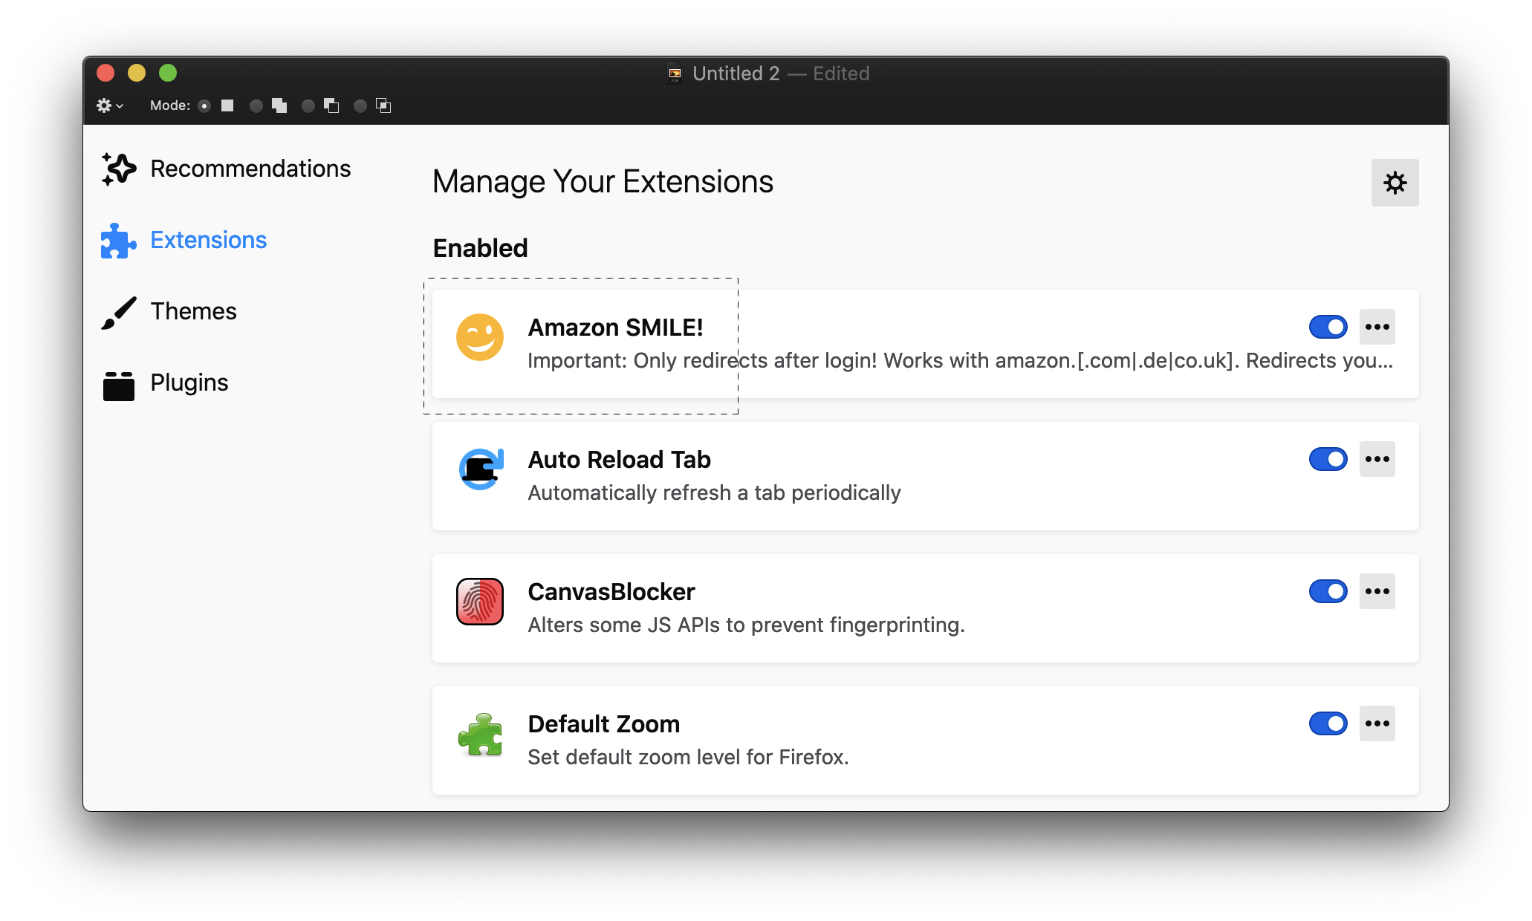Click the Recommendations star sidebar icon
The image size is (1532, 921).
point(117,169)
